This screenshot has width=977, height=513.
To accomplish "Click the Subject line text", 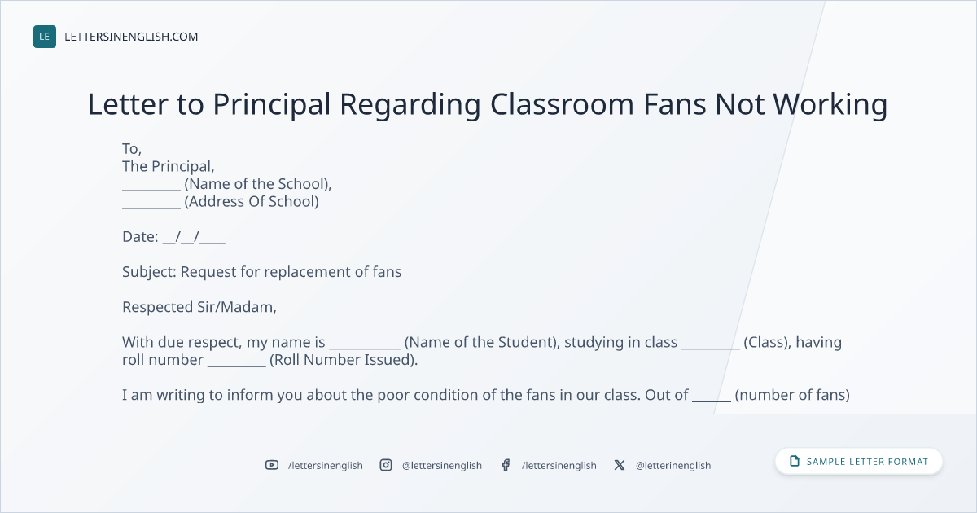I will [262, 272].
